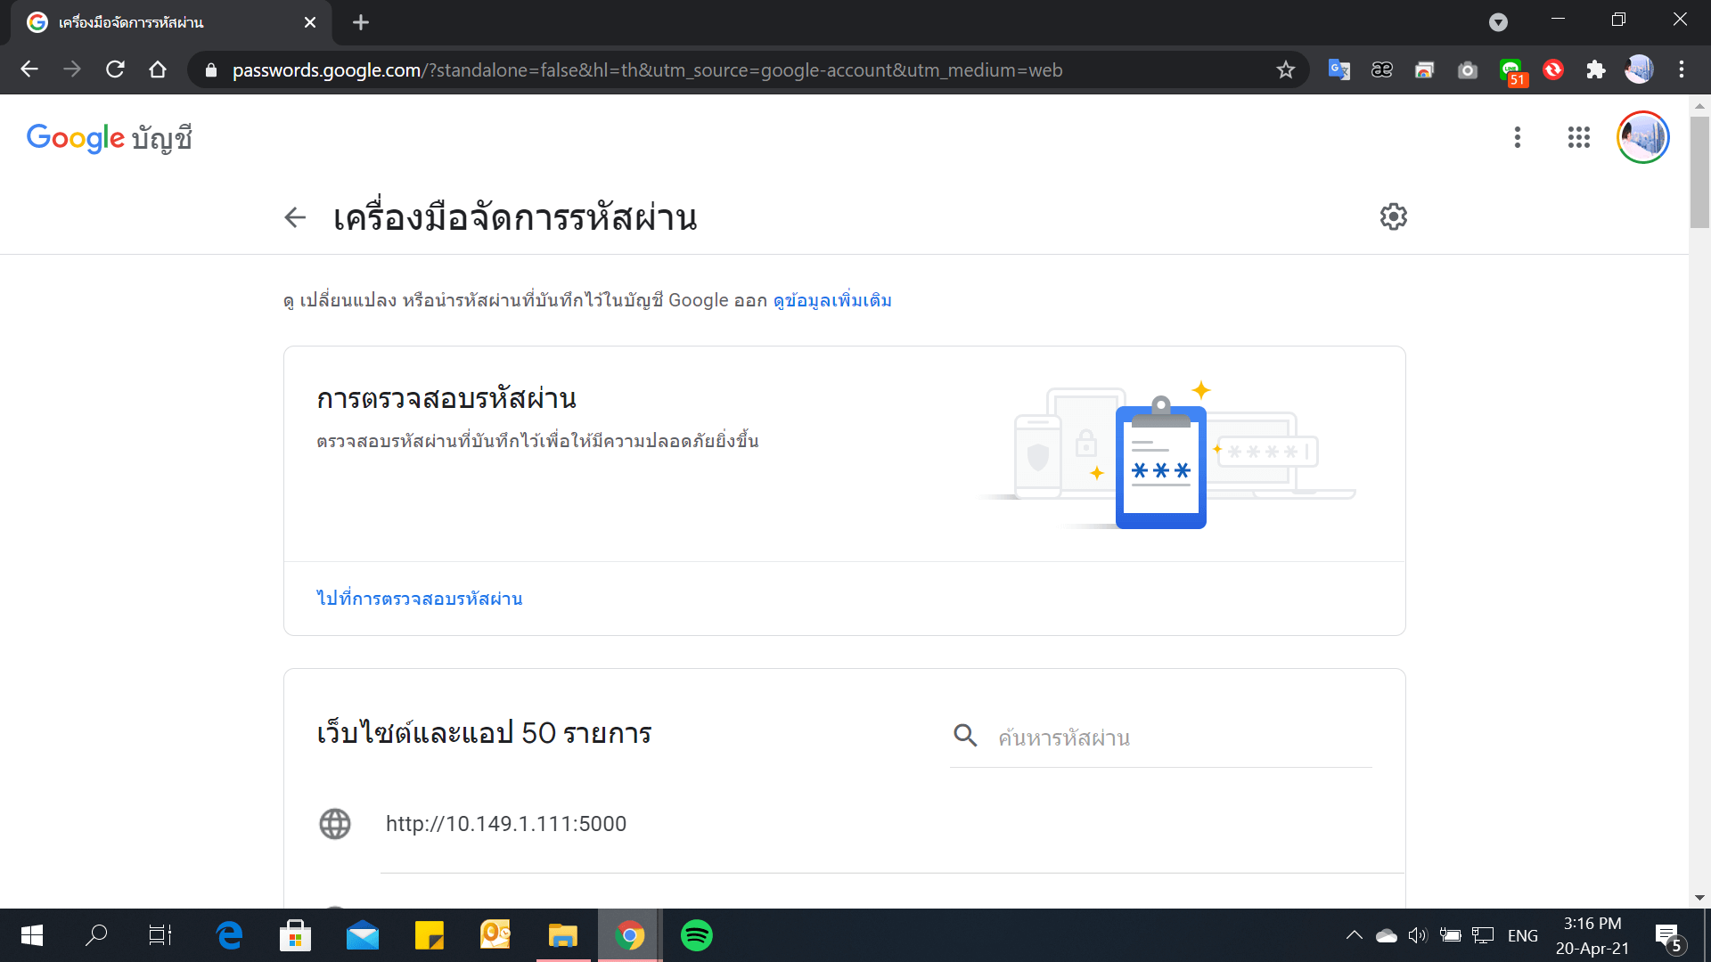Click the page vertical scrollbar thumb
The height and width of the screenshot is (962, 1711).
1699,171
